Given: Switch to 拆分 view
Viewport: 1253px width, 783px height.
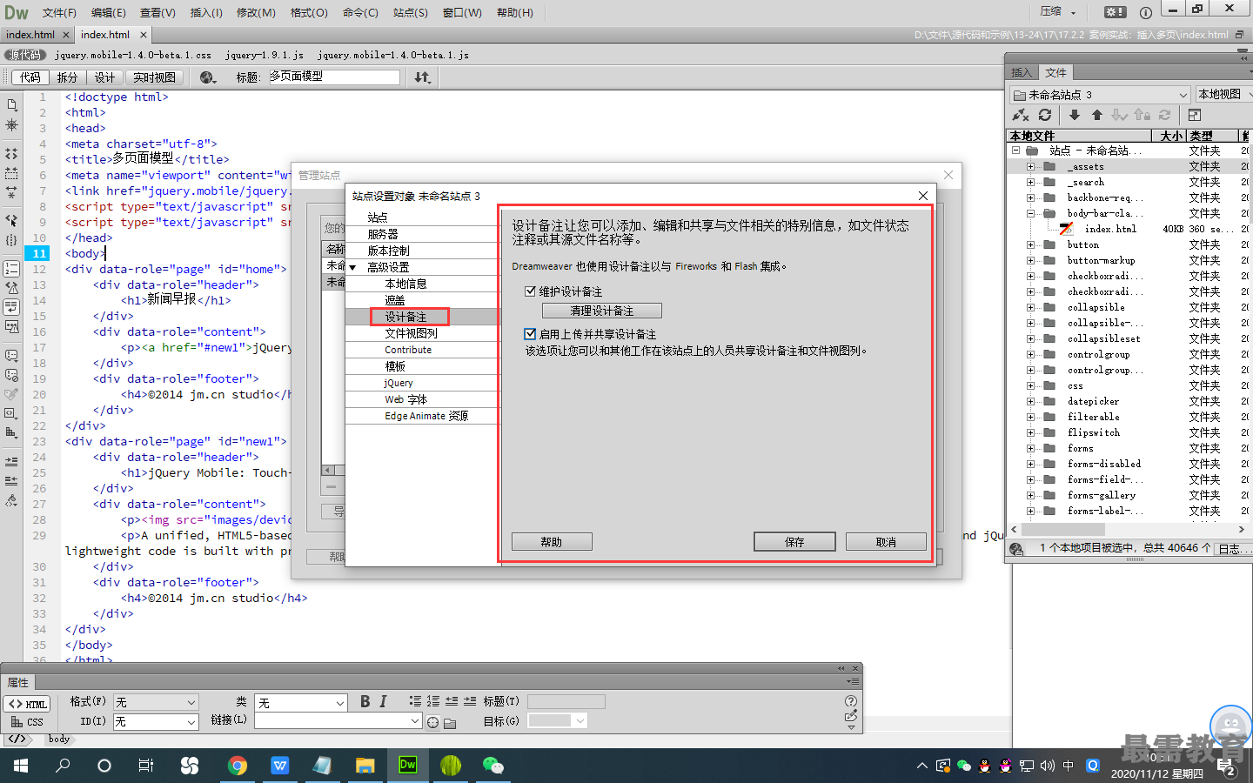Looking at the screenshot, I should 67,77.
